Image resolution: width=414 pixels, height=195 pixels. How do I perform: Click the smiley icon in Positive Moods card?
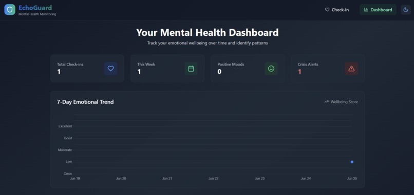[271, 69]
